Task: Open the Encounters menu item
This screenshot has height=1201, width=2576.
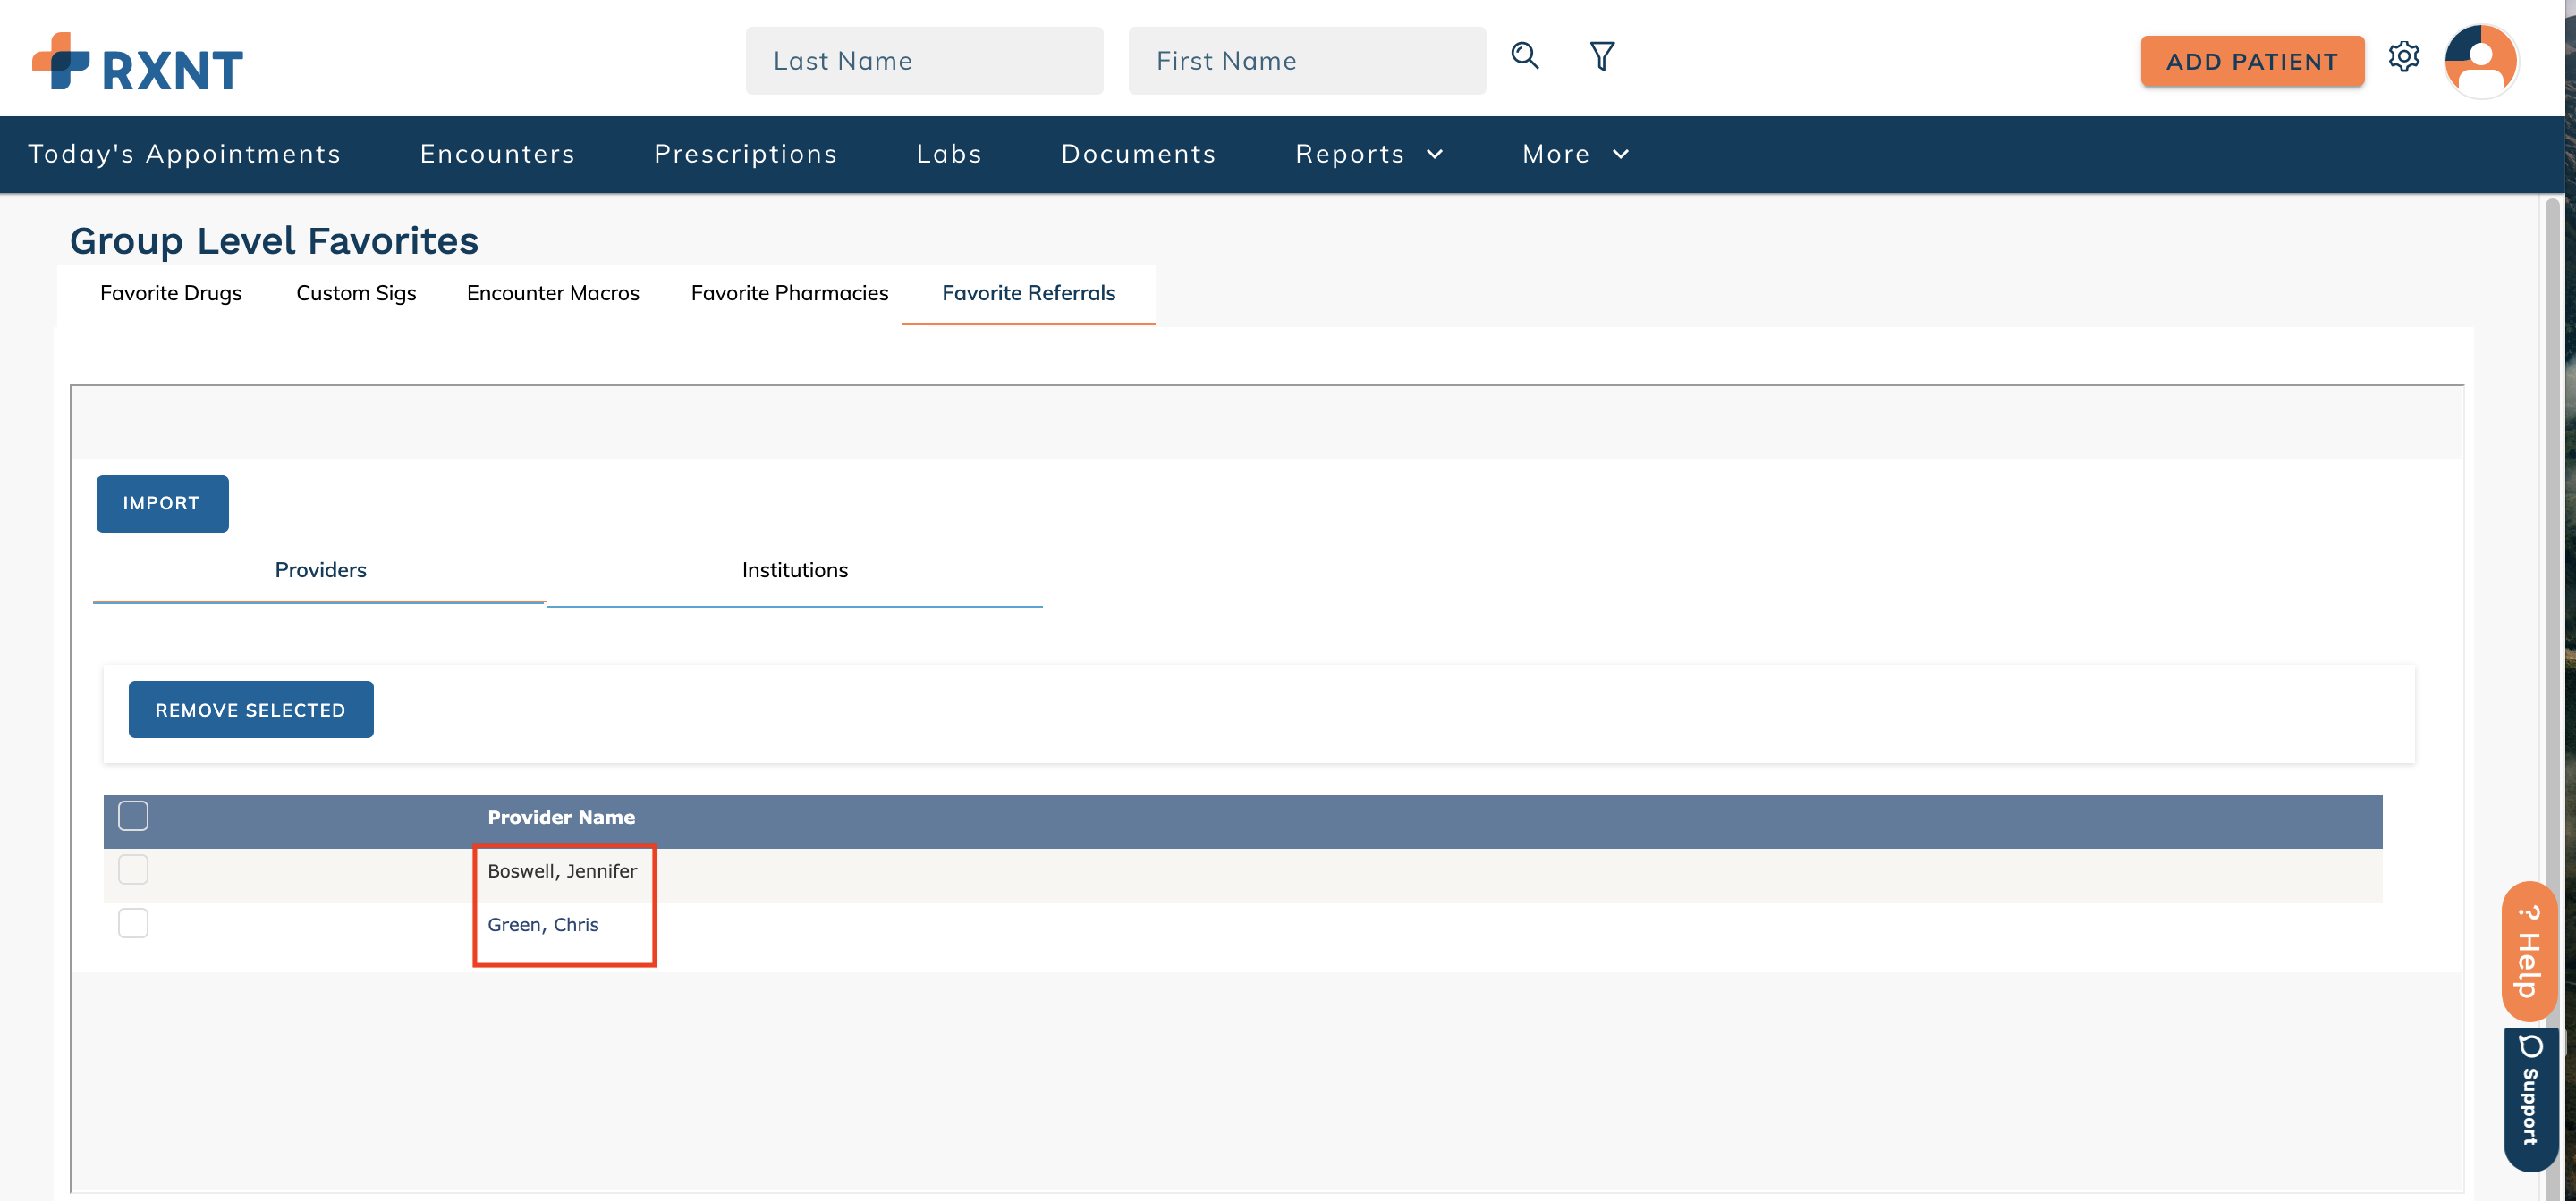Action: [497, 154]
